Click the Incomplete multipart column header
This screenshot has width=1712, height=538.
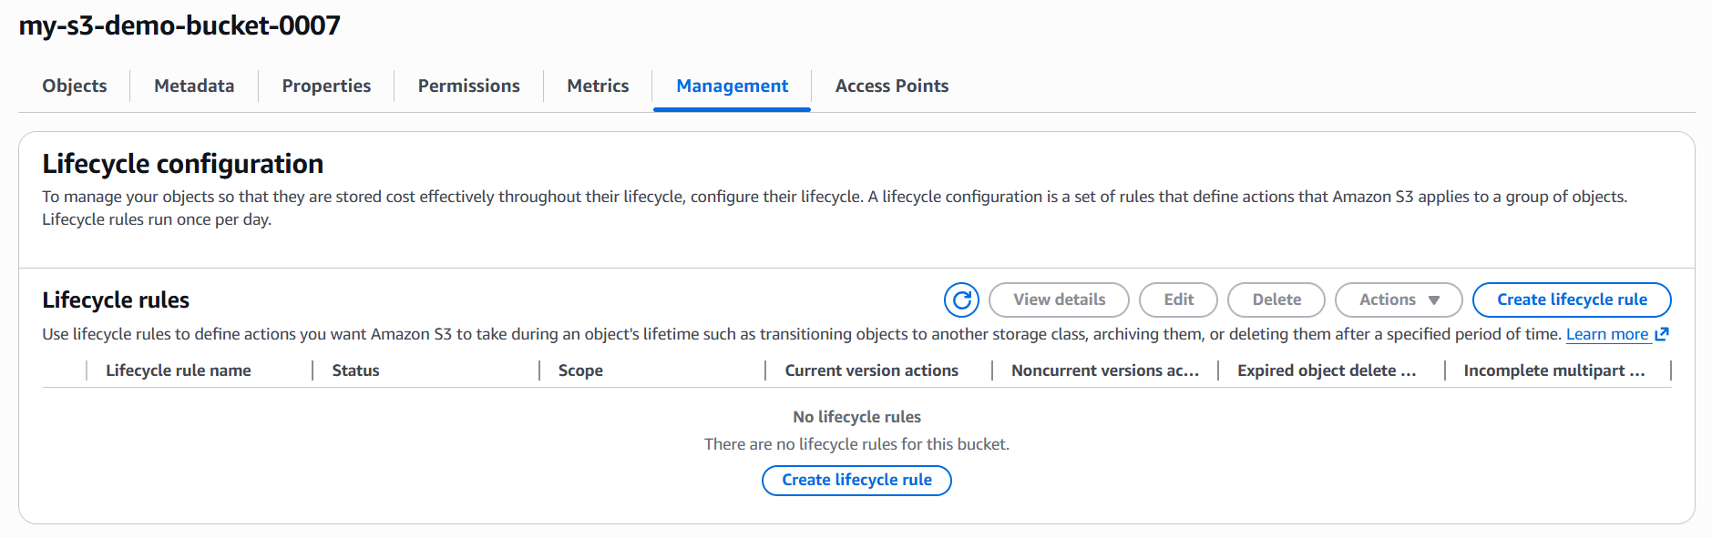coord(1554,371)
